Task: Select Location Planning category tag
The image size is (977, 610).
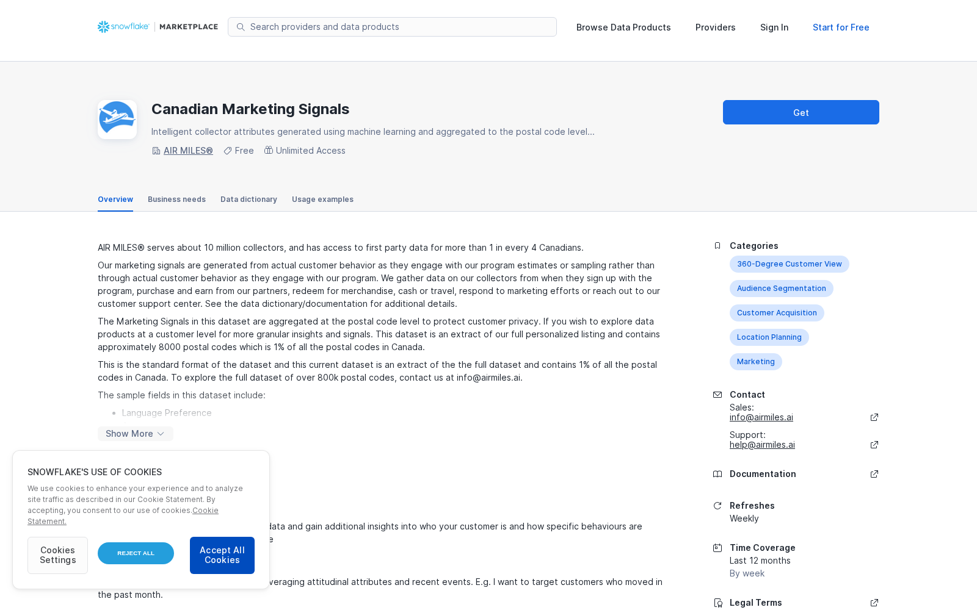Action: [769, 337]
